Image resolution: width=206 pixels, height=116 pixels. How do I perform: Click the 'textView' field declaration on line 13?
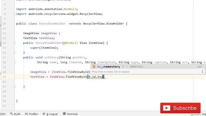click(x=46, y=38)
